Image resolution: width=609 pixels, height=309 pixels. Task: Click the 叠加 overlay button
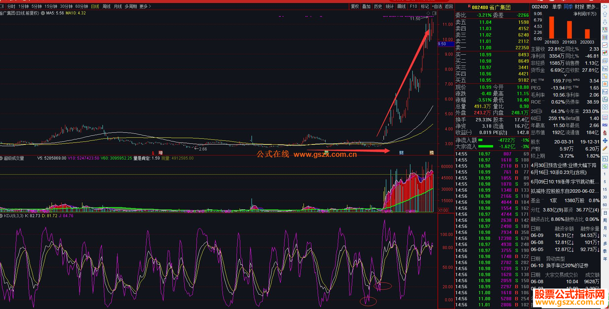coord(366,6)
